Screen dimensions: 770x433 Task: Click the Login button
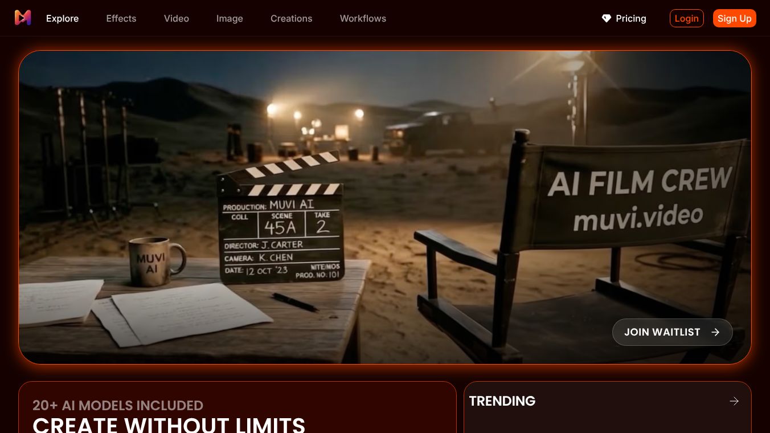click(687, 18)
